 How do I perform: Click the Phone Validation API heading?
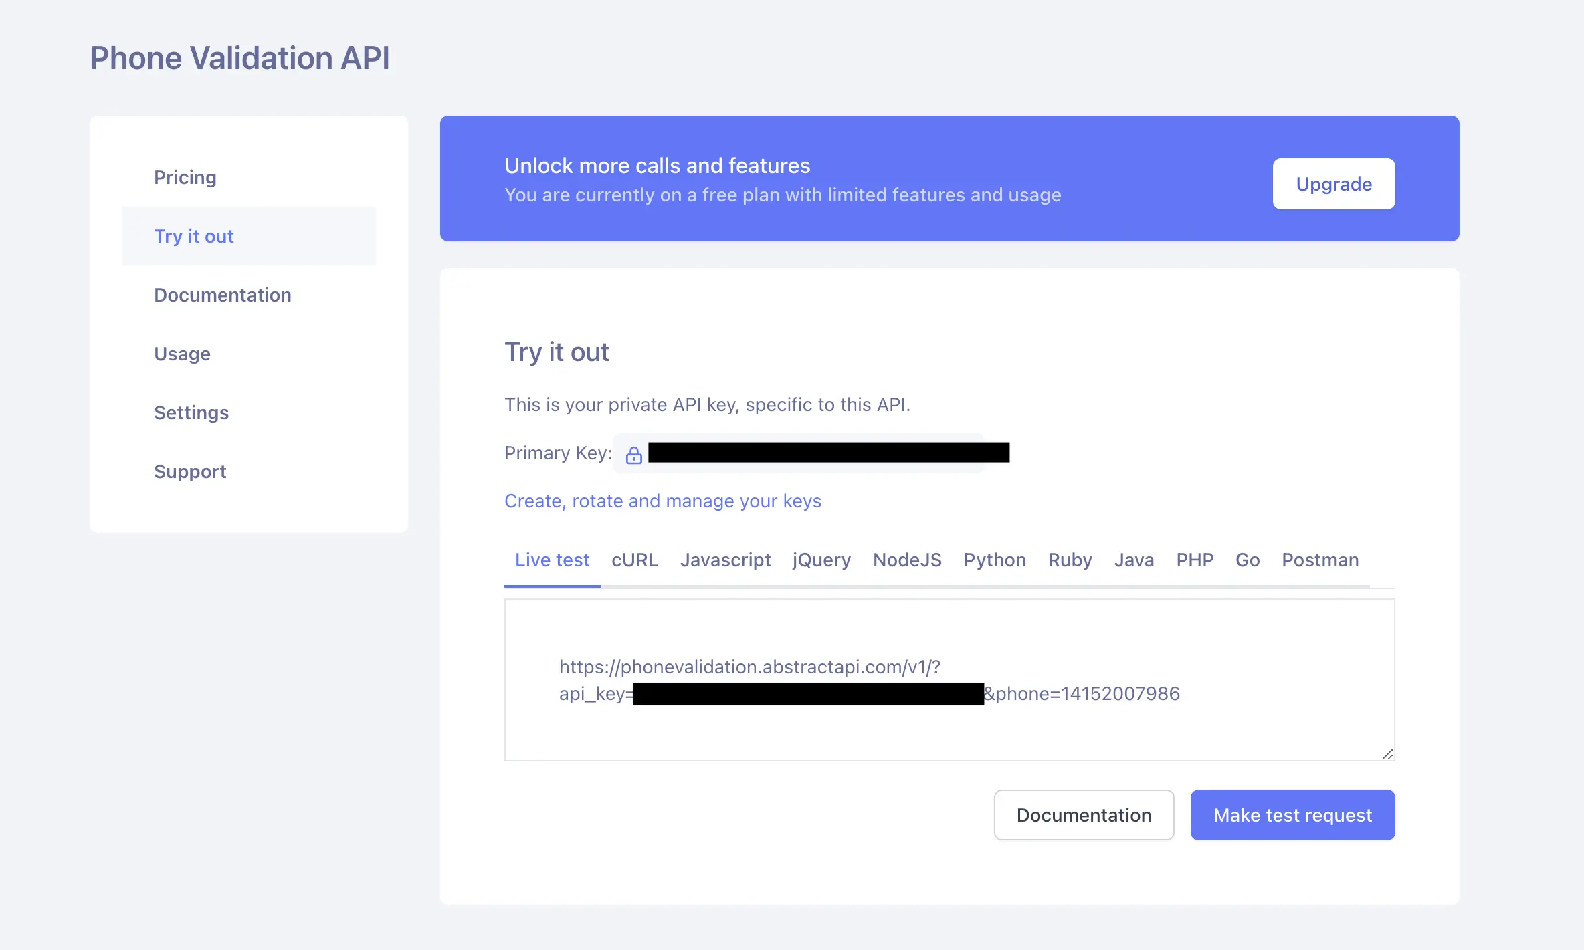pyautogui.click(x=239, y=57)
